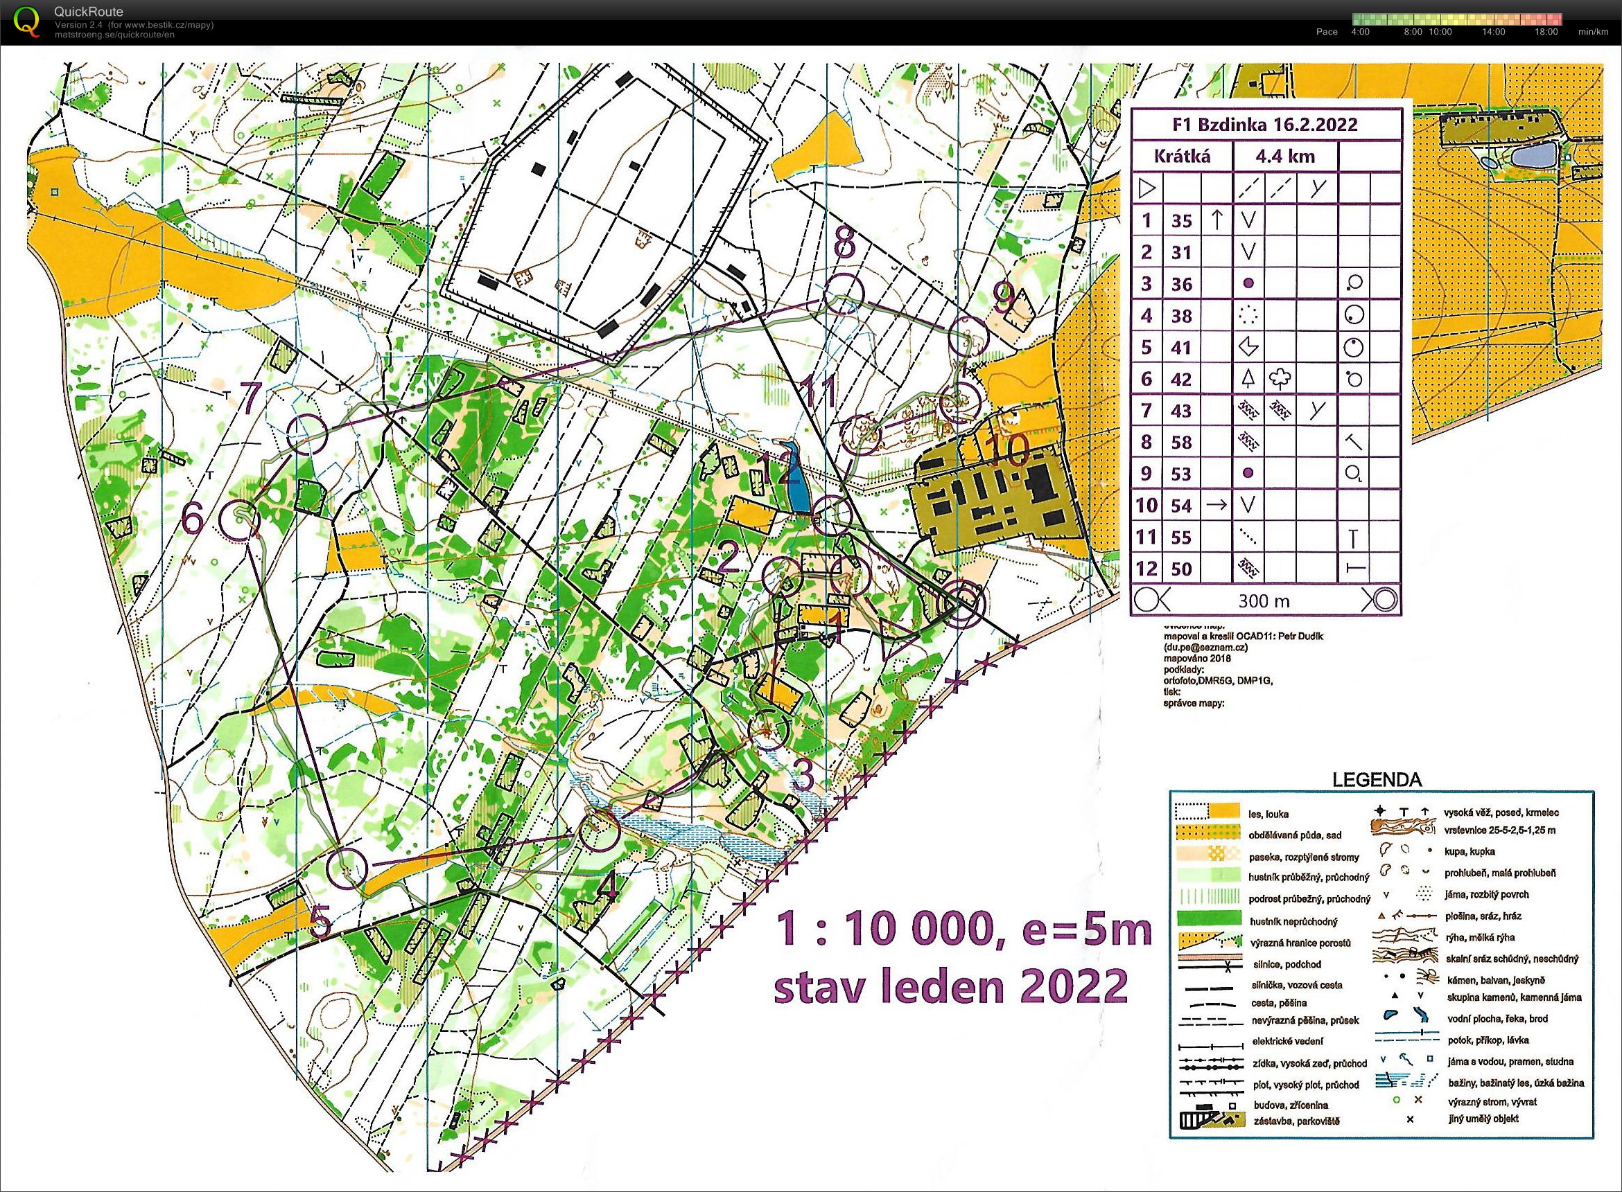Click the 'kupa, kupka' legend entry

click(1470, 851)
